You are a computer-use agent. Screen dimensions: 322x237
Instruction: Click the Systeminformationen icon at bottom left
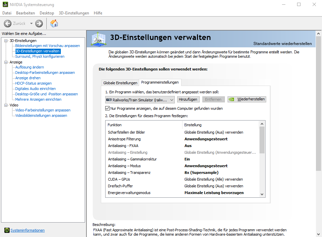[7, 230]
